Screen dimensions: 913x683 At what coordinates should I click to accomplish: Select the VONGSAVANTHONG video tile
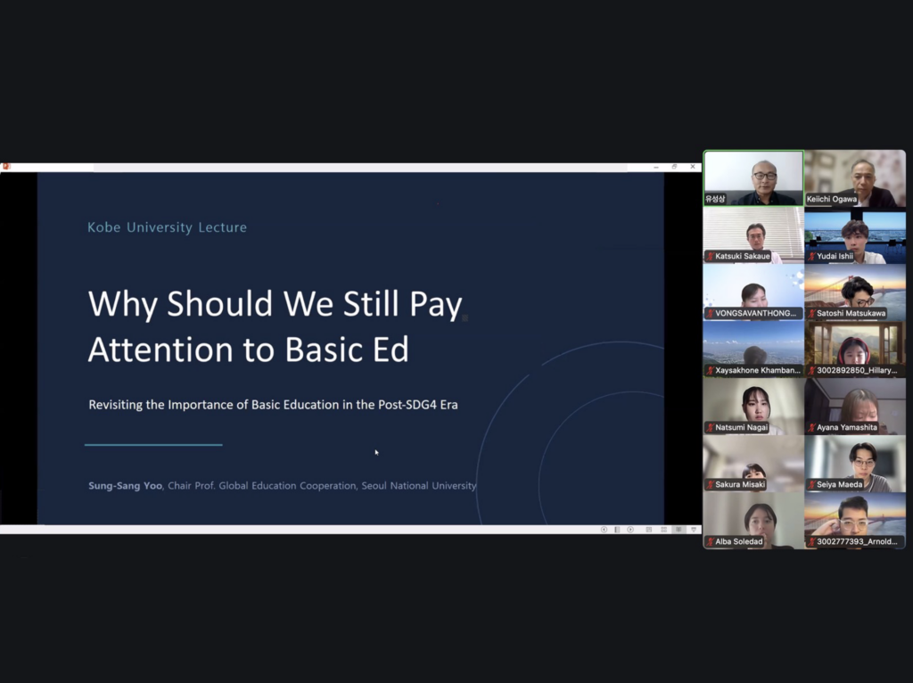[753, 292]
